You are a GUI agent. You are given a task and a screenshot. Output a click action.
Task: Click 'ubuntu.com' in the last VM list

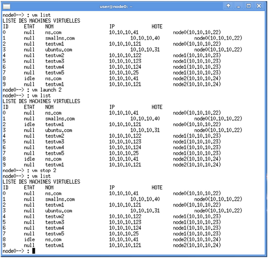point(59,211)
